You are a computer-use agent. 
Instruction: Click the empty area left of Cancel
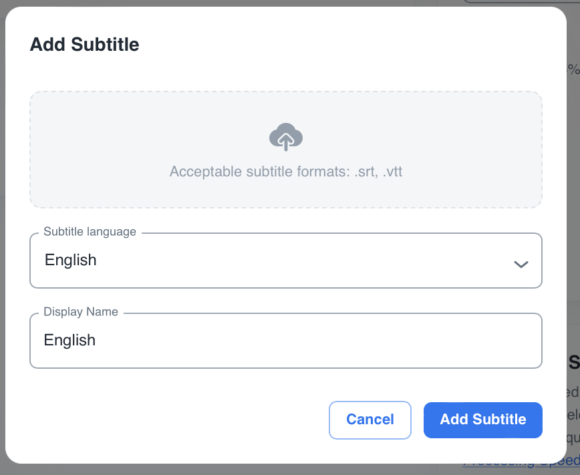pos(180,420)
